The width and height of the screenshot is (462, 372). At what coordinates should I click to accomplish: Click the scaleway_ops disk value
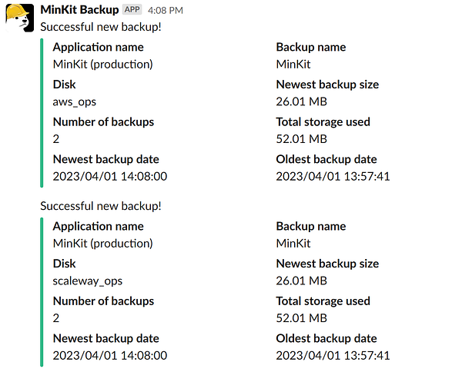(87, 281)
